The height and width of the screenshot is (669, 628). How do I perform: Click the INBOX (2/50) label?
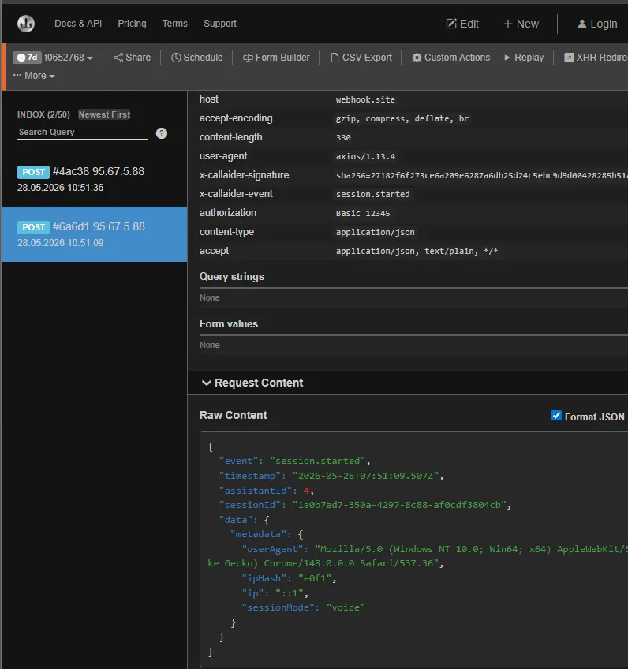[43, 114]
